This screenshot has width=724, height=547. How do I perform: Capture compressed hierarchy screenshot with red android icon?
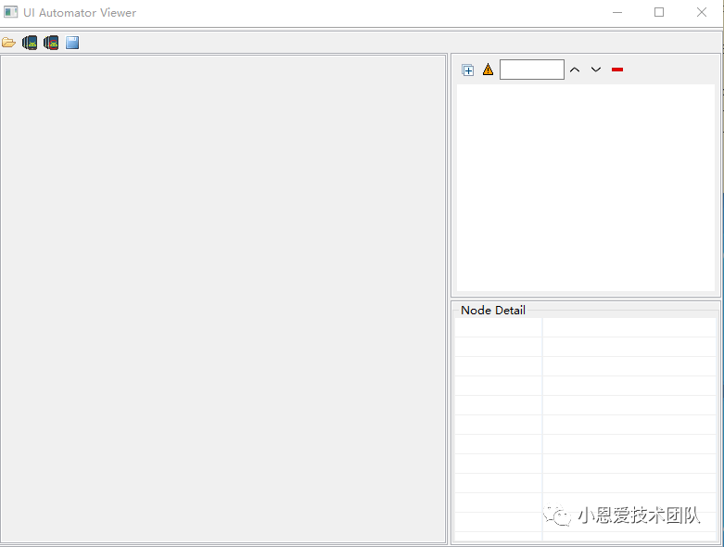[x=51, y=43]
